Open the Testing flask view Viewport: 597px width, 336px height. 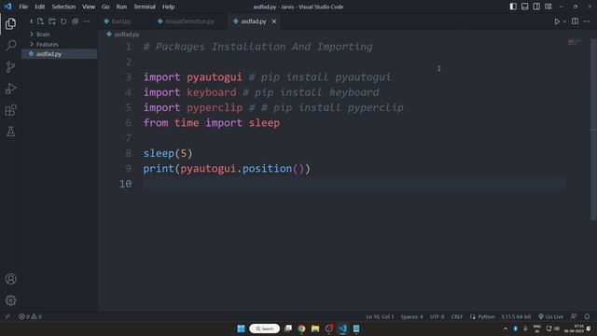tap(10, 132)
